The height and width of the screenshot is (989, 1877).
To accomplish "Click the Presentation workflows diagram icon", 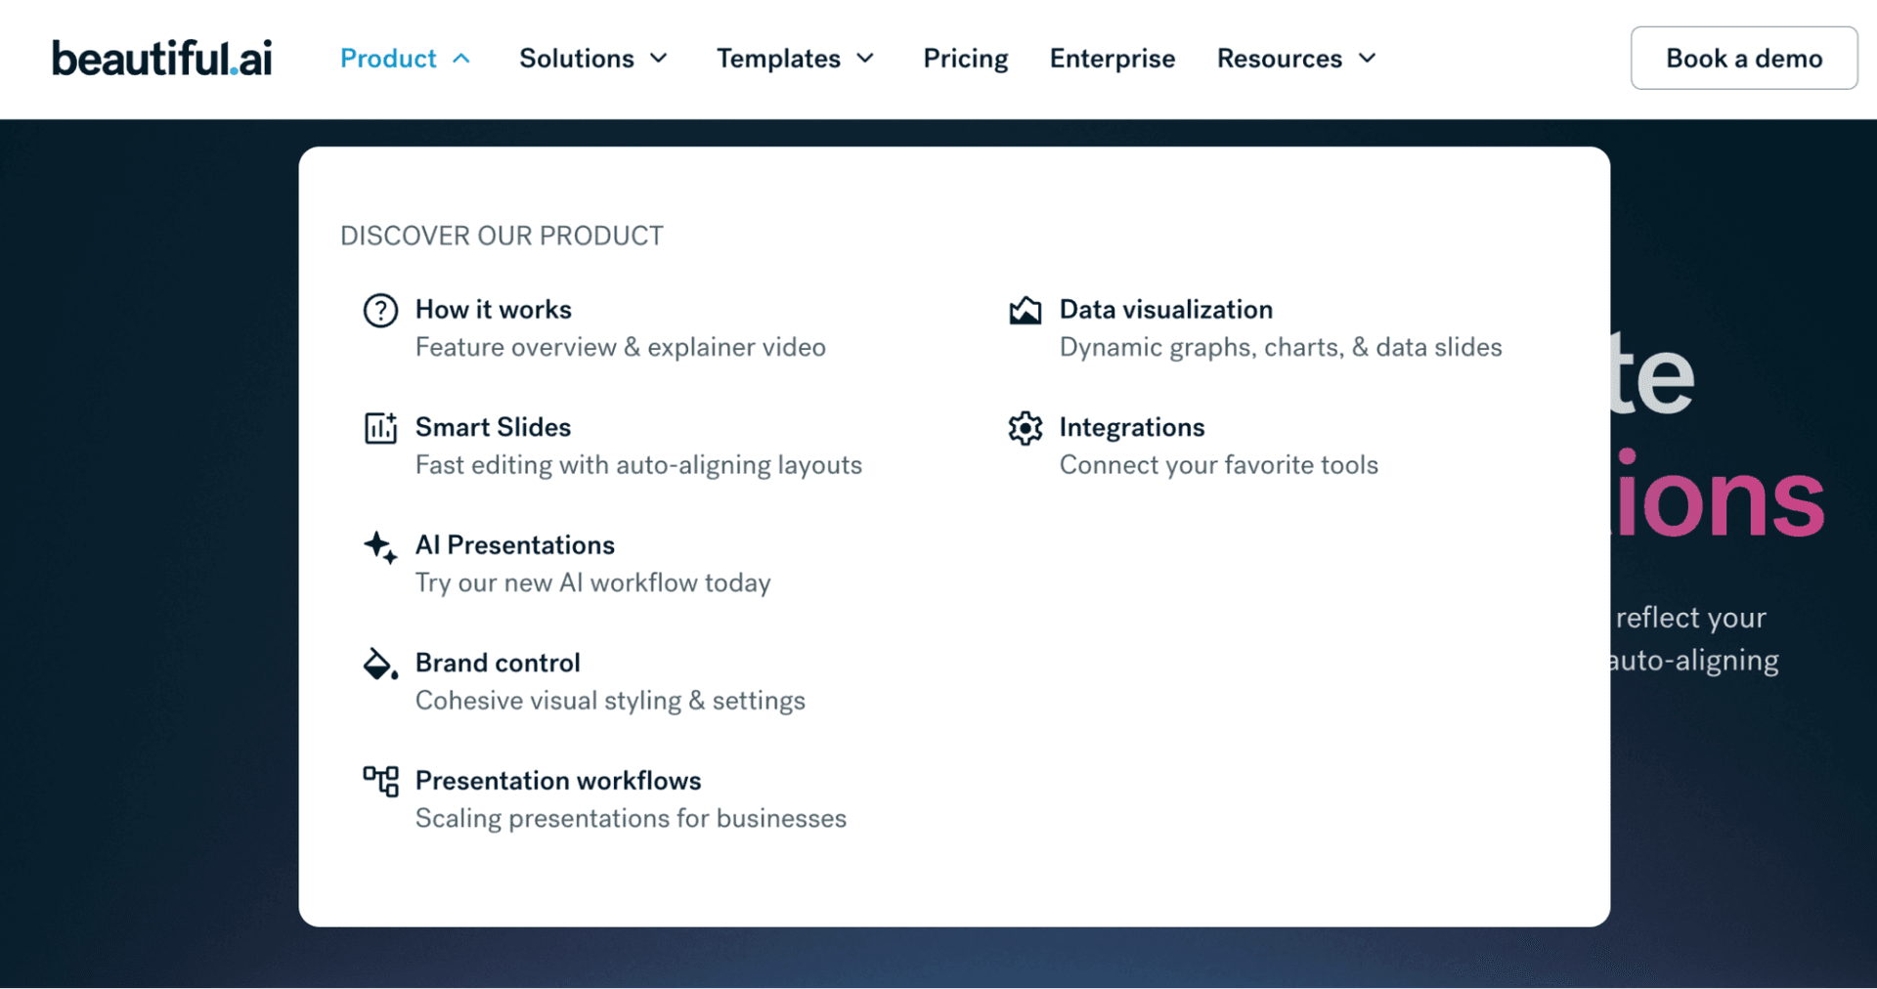I will click(380, 782).
